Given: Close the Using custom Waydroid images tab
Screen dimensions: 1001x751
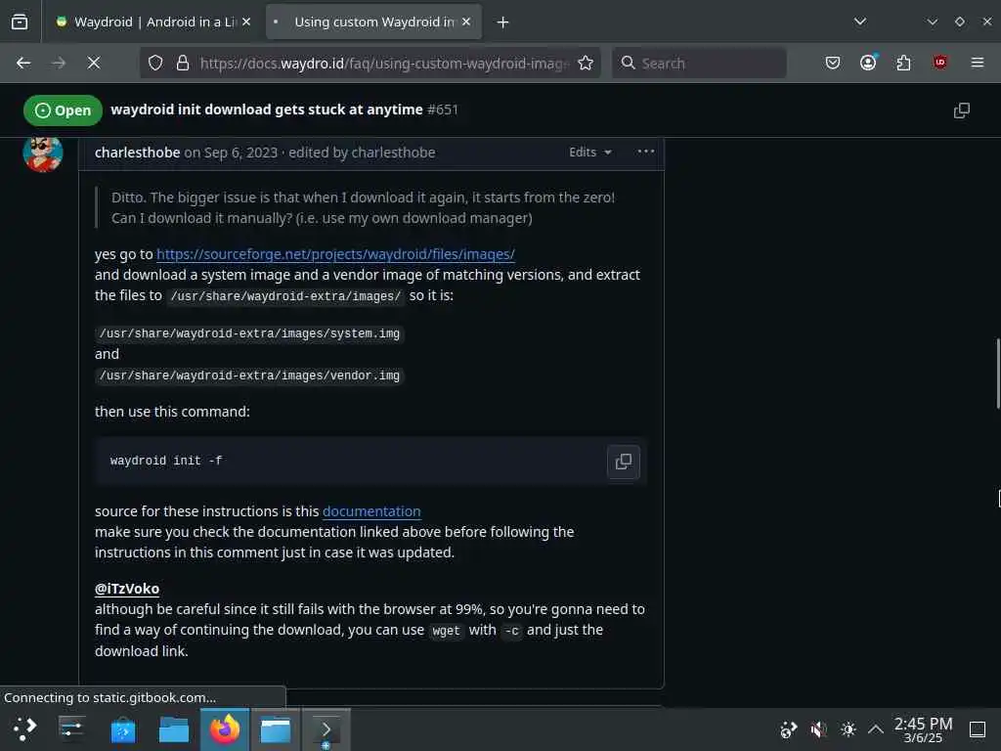Looking at the screenshot, I should click(466, 22).
